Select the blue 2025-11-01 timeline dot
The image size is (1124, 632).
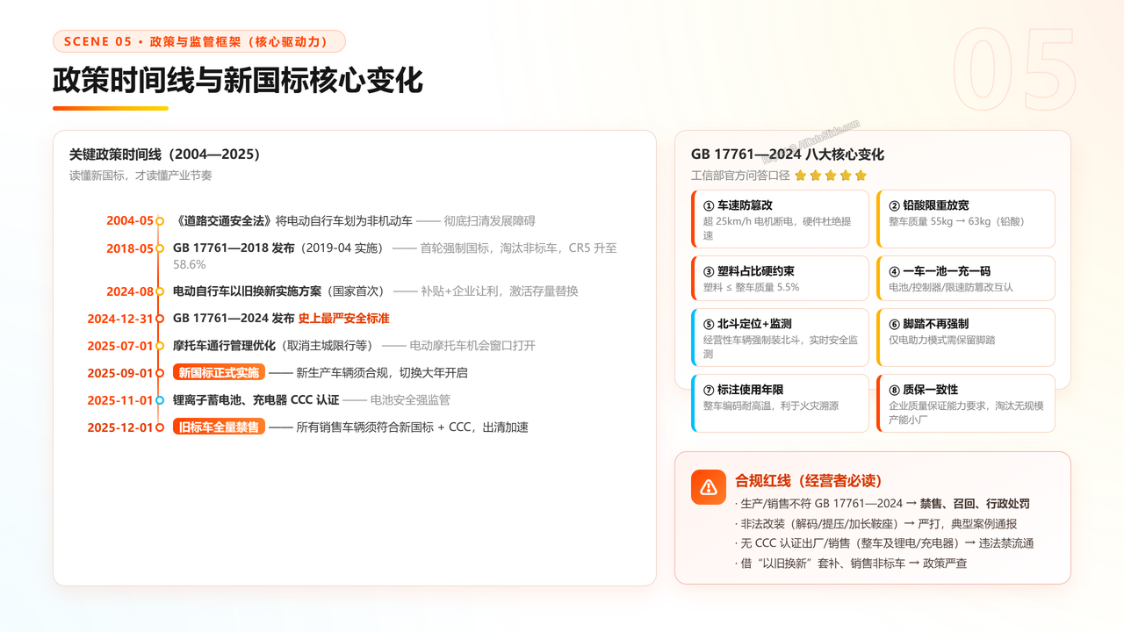click(160, 400)
